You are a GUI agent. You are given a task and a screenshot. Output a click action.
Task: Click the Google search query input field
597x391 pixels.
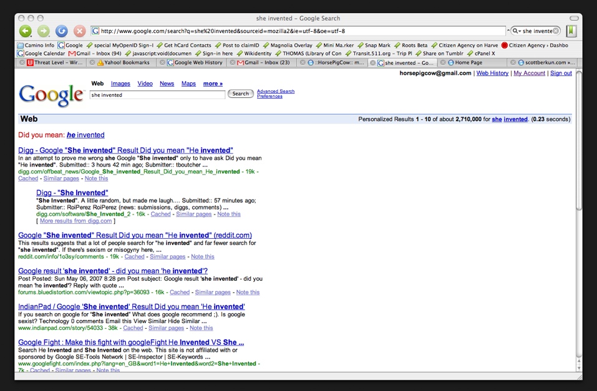tap(157, 95)
